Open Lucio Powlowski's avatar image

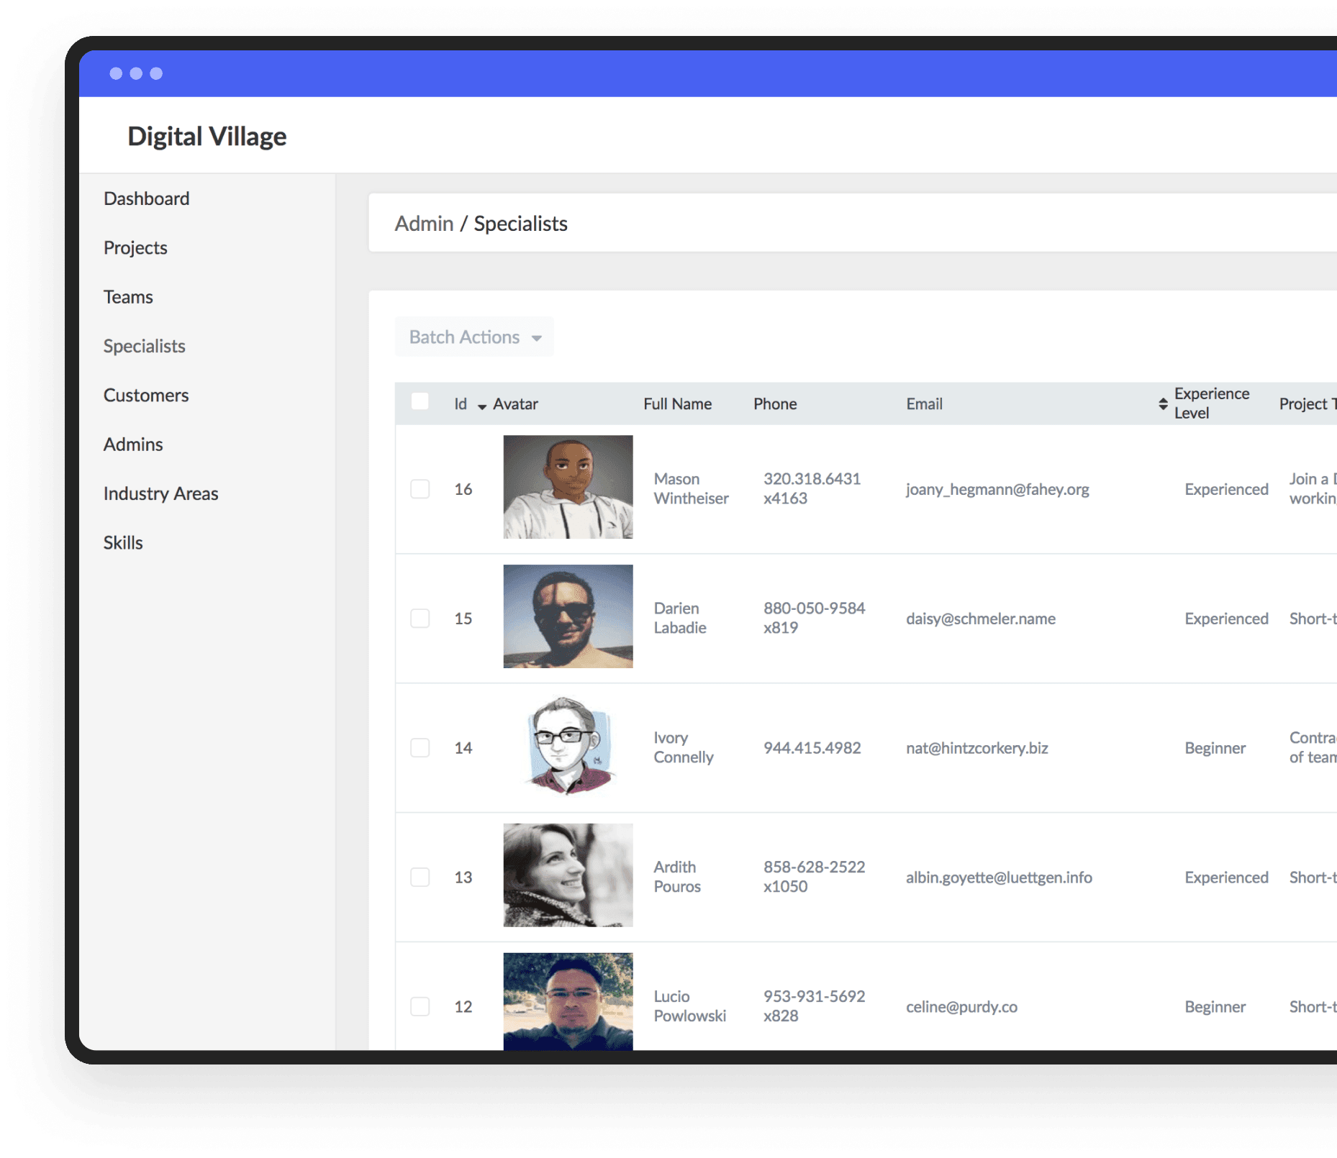point(568,1001)
